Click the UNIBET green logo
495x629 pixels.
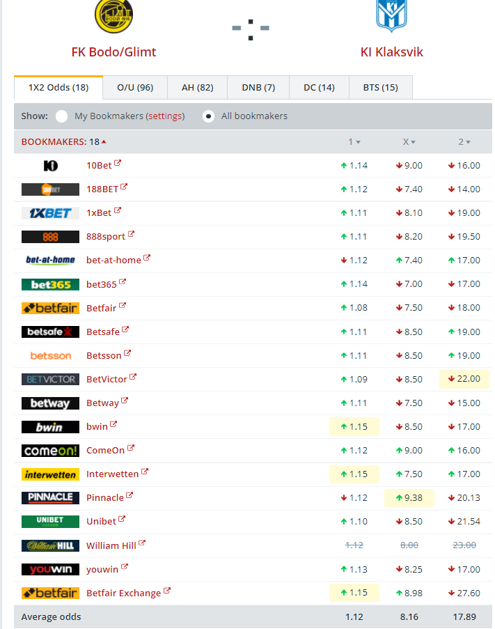click(51, 522)
